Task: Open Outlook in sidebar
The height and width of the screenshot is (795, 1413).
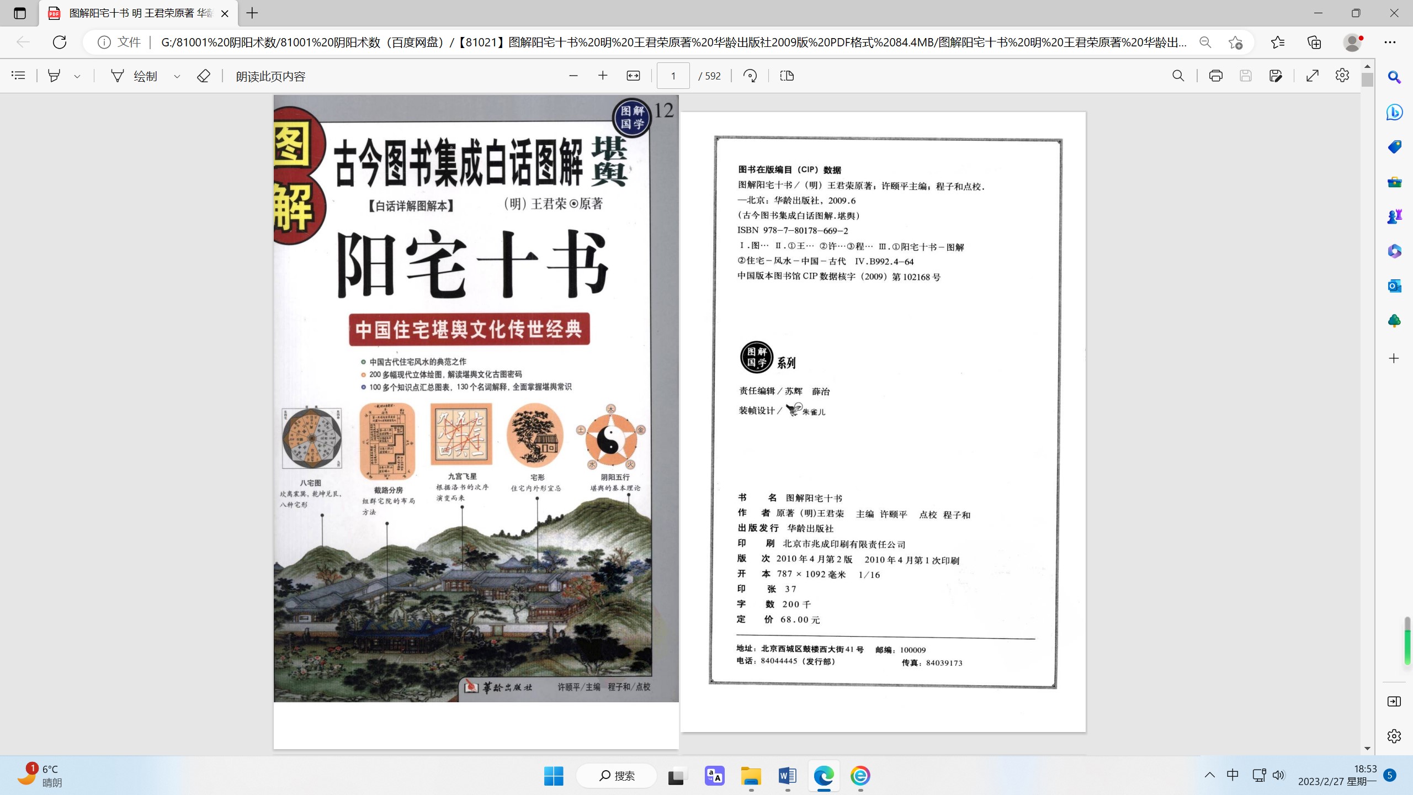Action: pos(1394,286)
